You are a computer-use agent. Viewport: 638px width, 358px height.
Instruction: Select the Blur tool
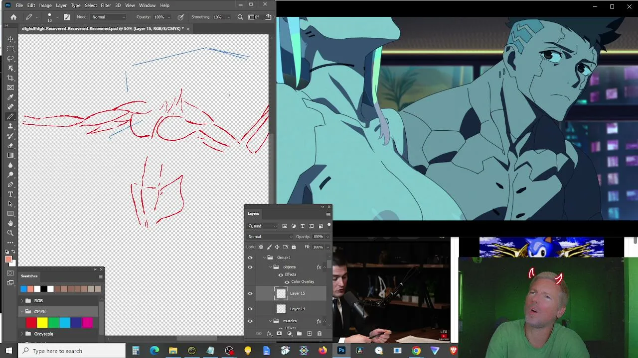click(x=10, y=165)
